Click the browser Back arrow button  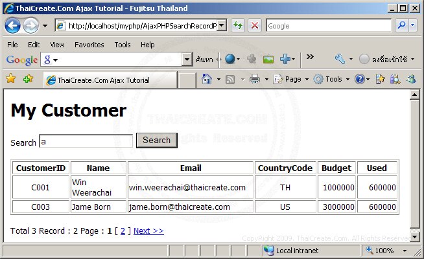(x=12, y=26)
